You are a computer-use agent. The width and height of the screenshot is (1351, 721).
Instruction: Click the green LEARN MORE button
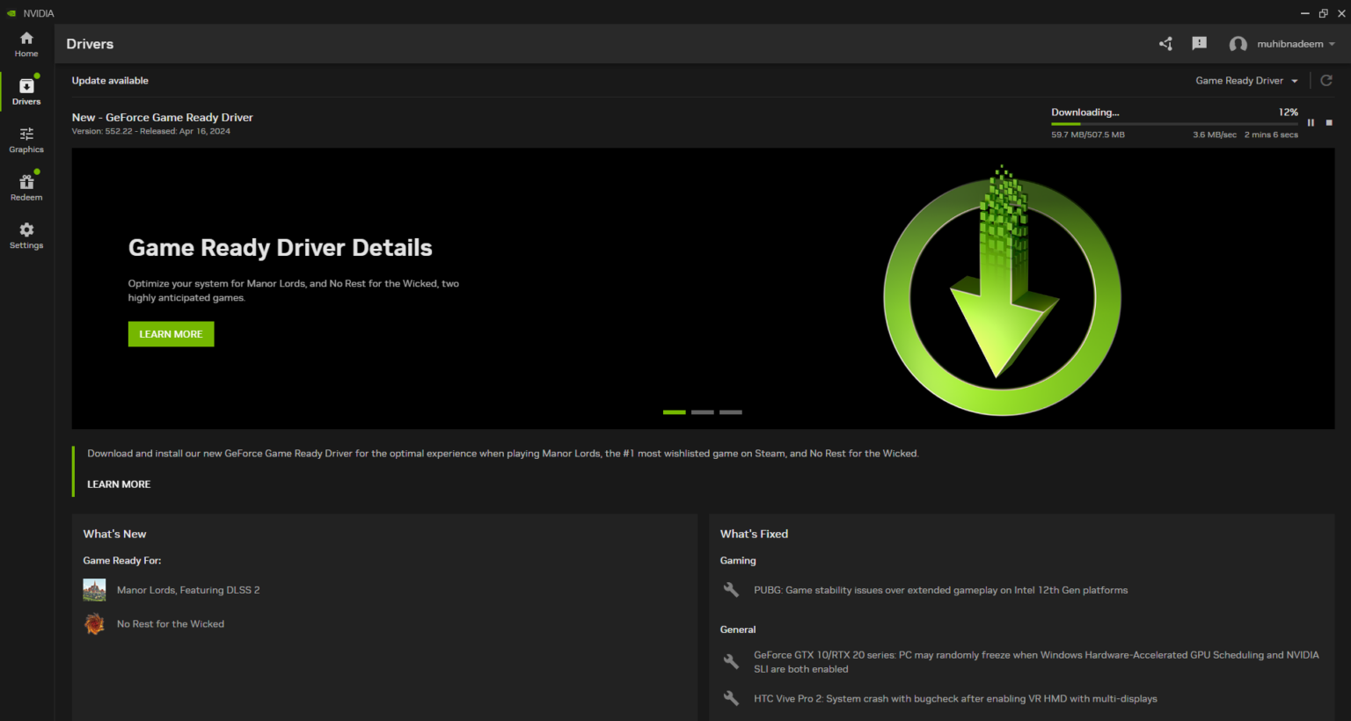[171, 334]
